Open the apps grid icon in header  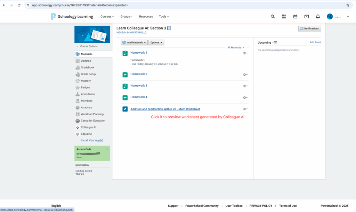point(284,16)
